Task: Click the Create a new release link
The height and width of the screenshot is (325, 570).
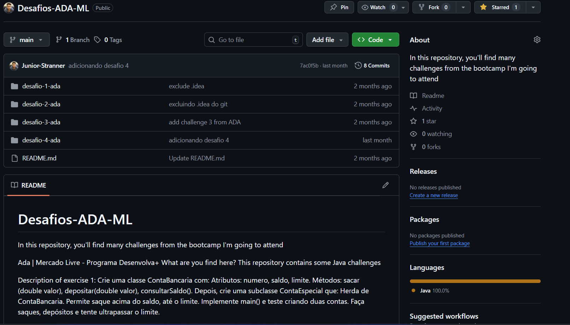Action: pyautogui.click(x=434, y=195)
